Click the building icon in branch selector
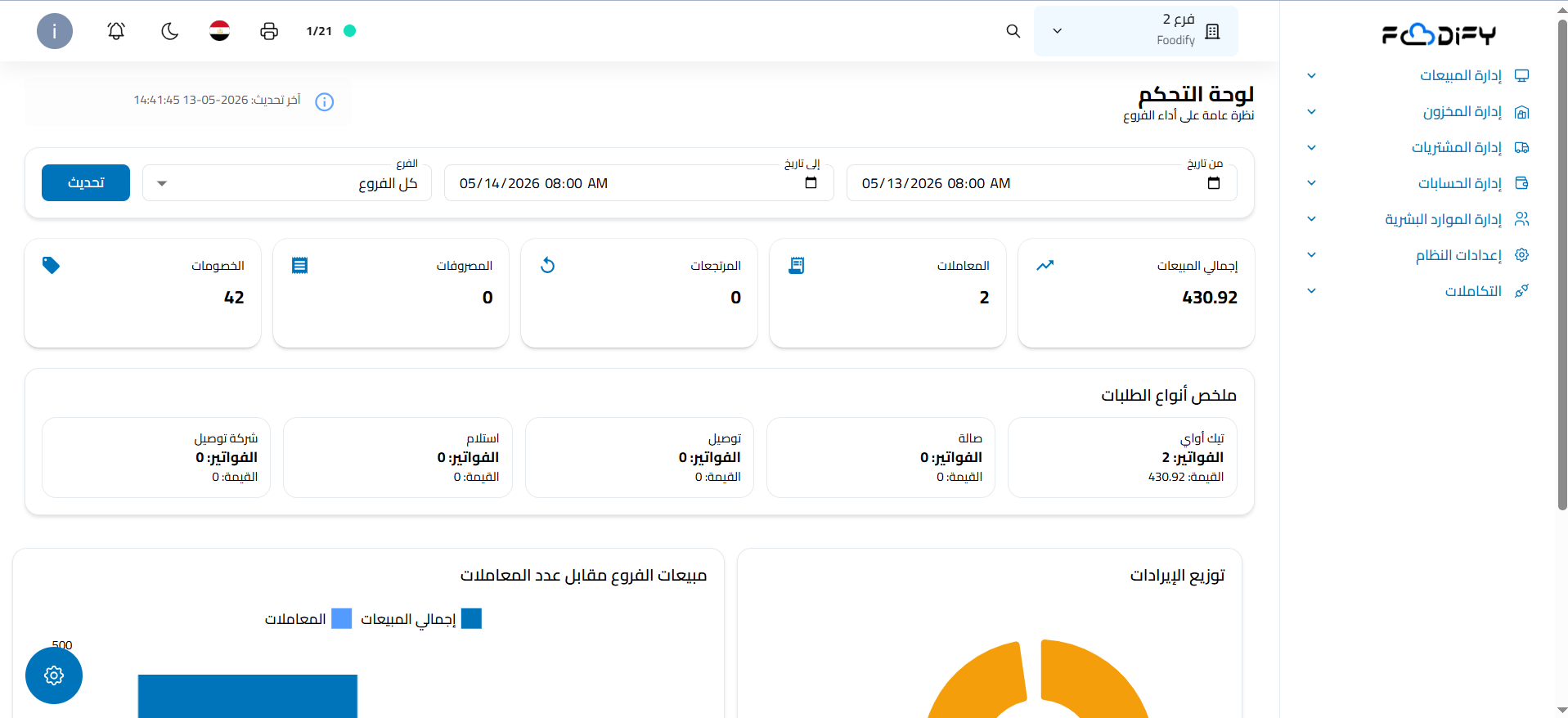This screenshot has height=718, width=1568. pos(1212,31)
